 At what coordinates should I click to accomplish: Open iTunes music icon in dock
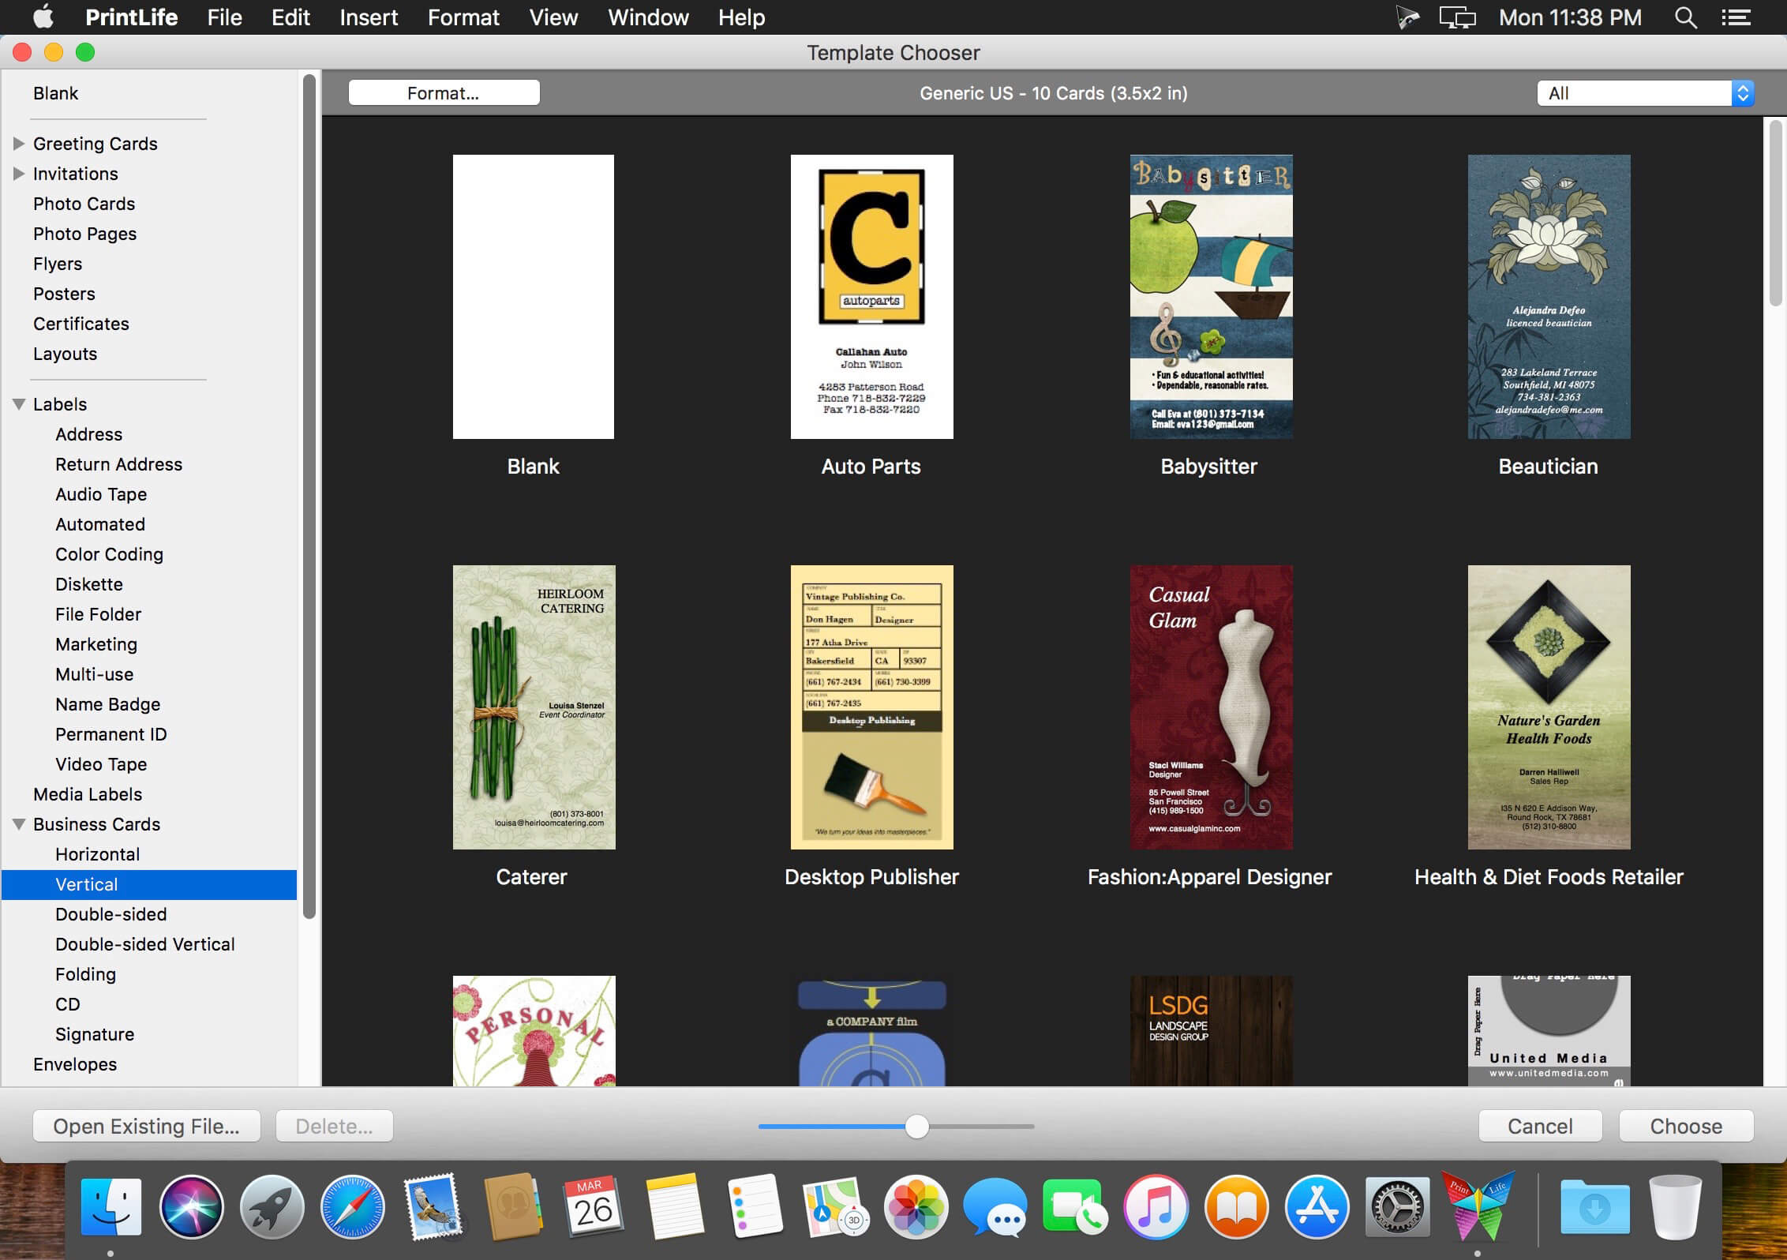click(1156, 1206)
